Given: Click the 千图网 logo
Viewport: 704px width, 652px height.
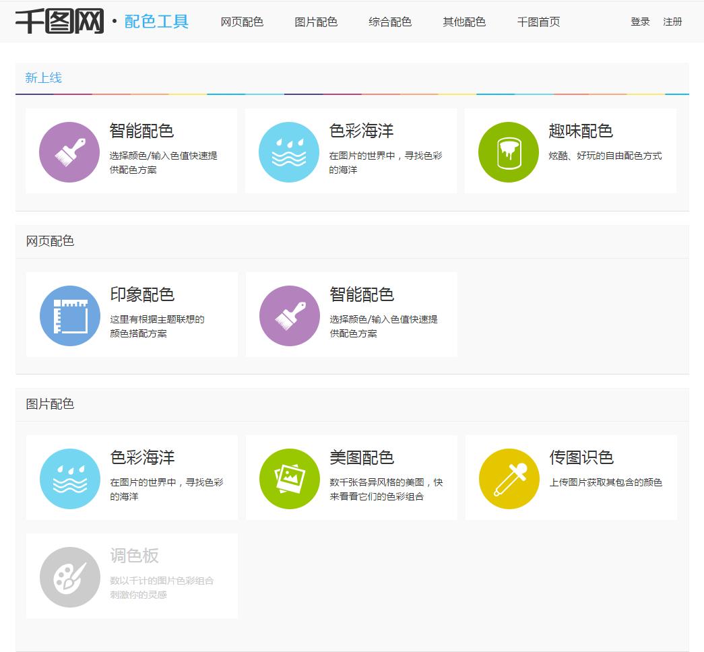Looking at the screenshot, I should click(x=61, y=20).
